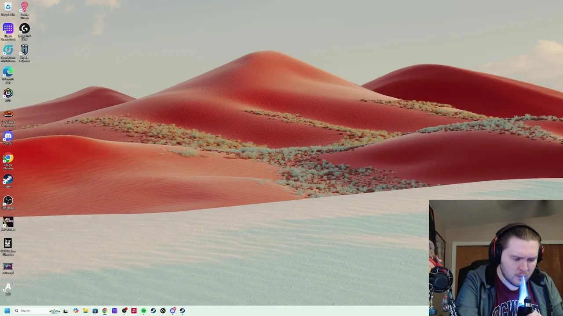Screen dimensions: 563x316
Task: Select the Discord desktop shortcut
Action: pyautogui.click(x=8, y=138)
